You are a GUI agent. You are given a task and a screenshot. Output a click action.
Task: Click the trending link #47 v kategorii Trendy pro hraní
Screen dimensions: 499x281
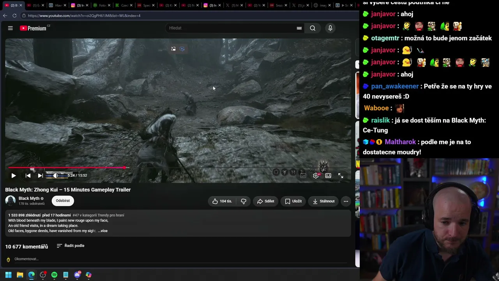pos(98,215)
